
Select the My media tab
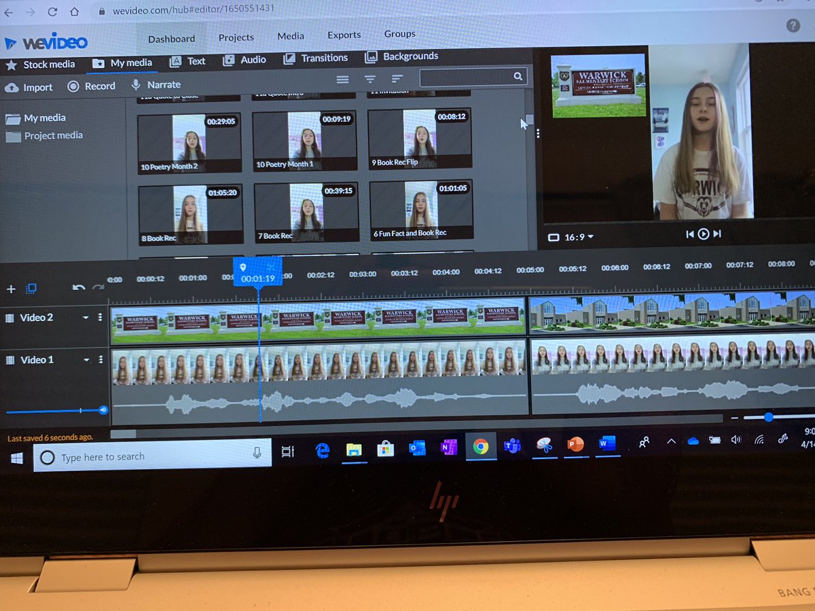point(123,62)
